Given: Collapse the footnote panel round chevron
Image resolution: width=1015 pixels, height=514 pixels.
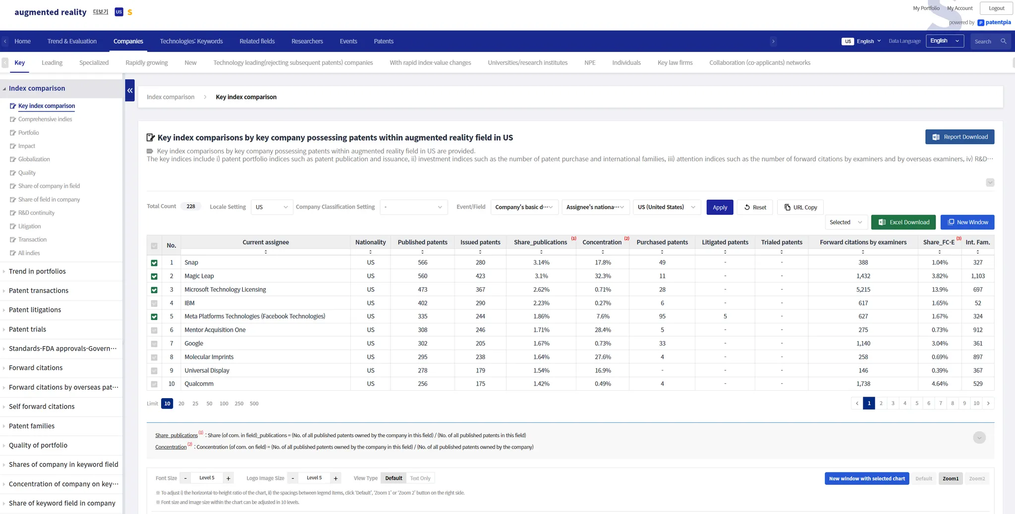Looking at the screenshot, I should (x=979, y=438).
